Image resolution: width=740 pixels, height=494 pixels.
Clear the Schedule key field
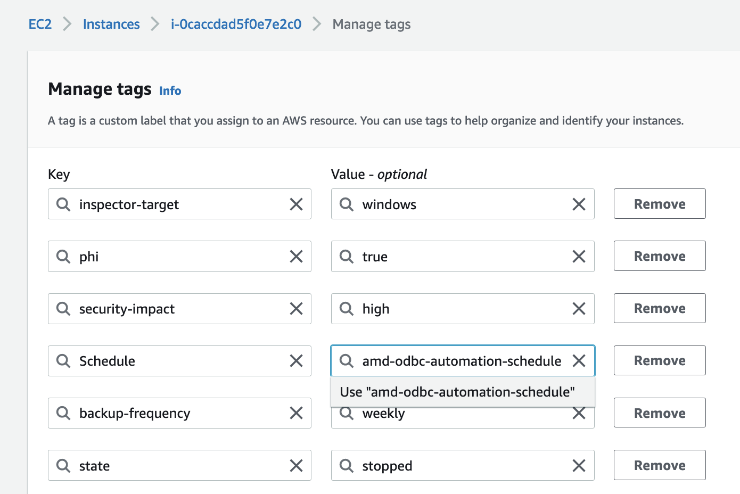click(296, 361)
